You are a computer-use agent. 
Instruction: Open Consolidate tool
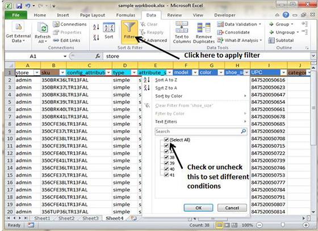[233, 32]
